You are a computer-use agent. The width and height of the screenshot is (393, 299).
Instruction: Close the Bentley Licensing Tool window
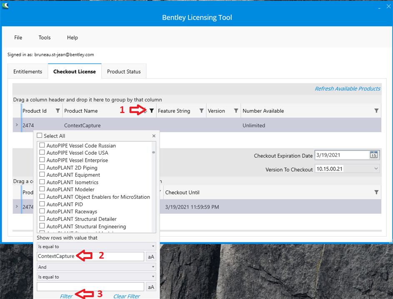point(388,6)
